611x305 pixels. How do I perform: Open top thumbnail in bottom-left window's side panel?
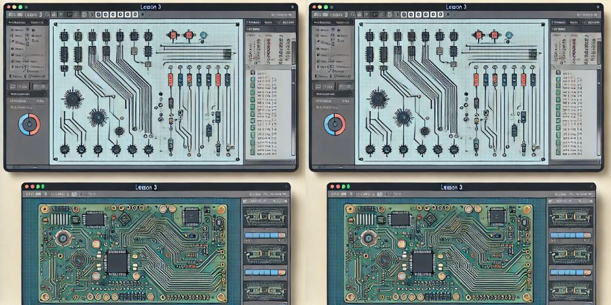coord(265,217)
